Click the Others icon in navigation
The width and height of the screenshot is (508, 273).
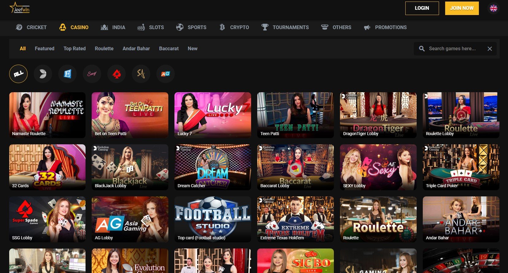[325, 27]
